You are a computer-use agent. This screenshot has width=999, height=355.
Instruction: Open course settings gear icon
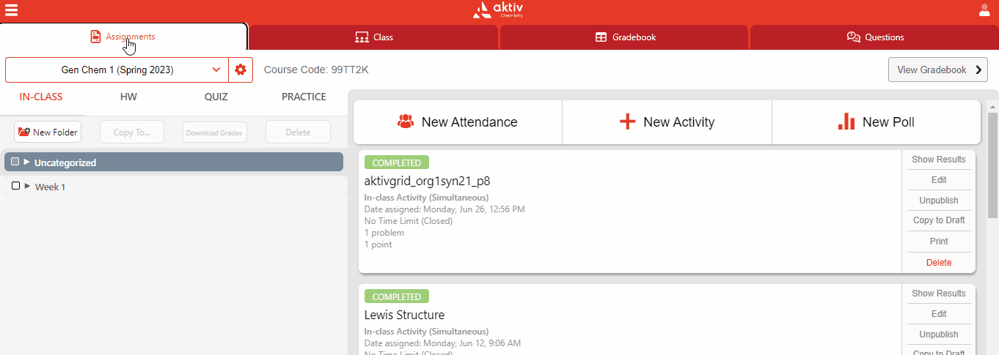241,70
